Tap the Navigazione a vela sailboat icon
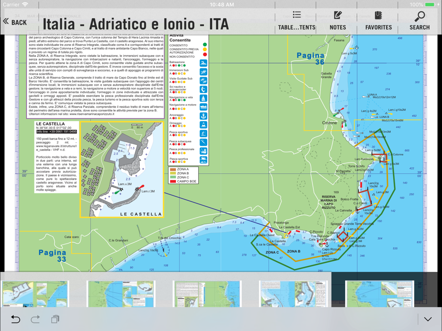The width and height of the screenshot is (442, 331). click(203, 98)
